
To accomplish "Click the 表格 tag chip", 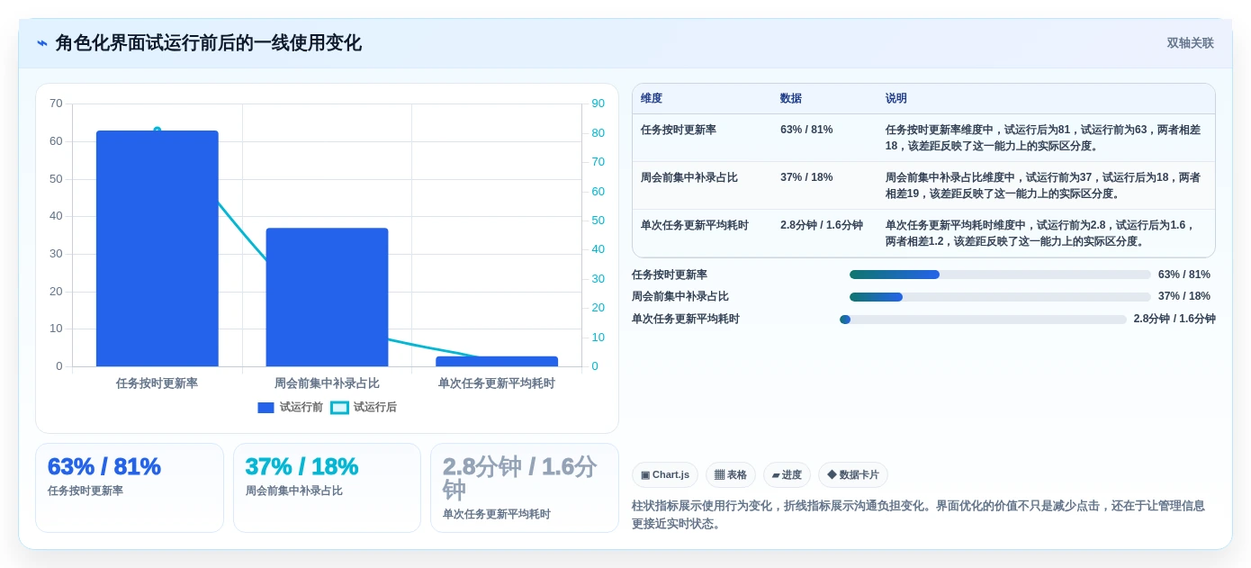I will pos(731,475).
